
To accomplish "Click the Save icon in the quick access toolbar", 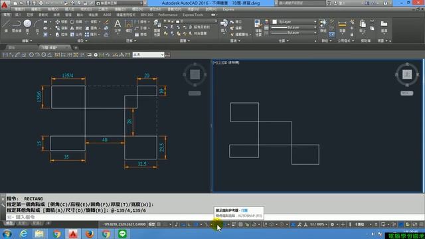I will click(x=28, y=3).
